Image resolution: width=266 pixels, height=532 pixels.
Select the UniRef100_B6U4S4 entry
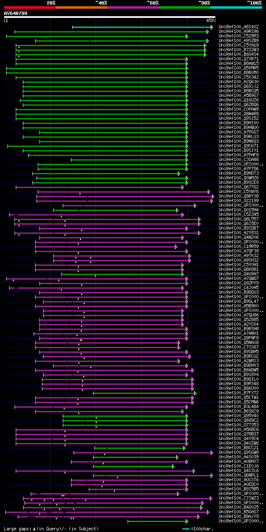click(x=239, y=54)
